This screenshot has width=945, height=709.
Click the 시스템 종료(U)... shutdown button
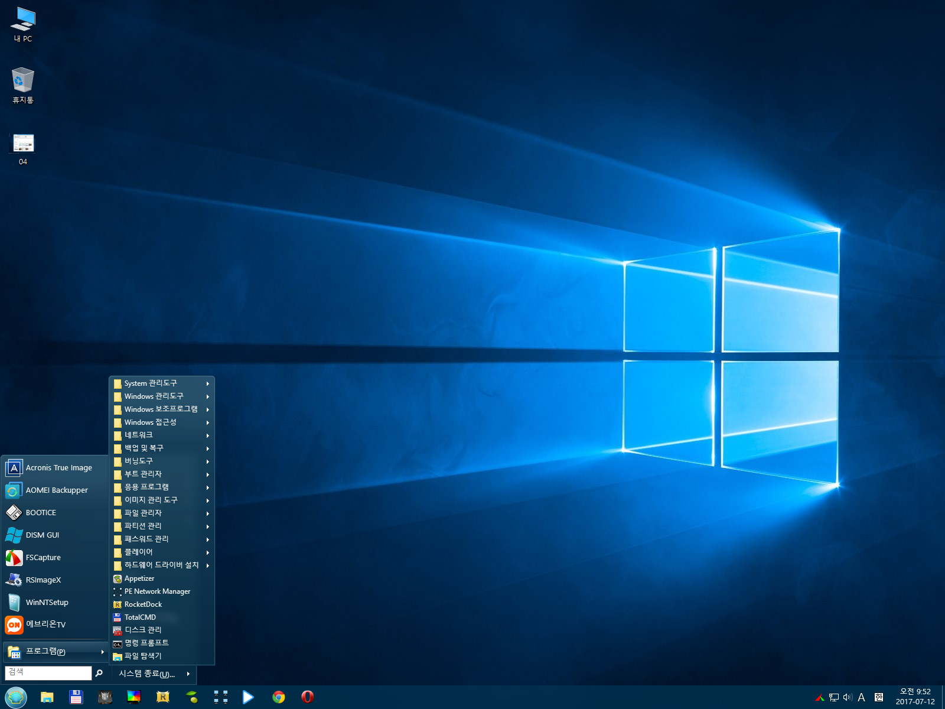tap(148, 674)
